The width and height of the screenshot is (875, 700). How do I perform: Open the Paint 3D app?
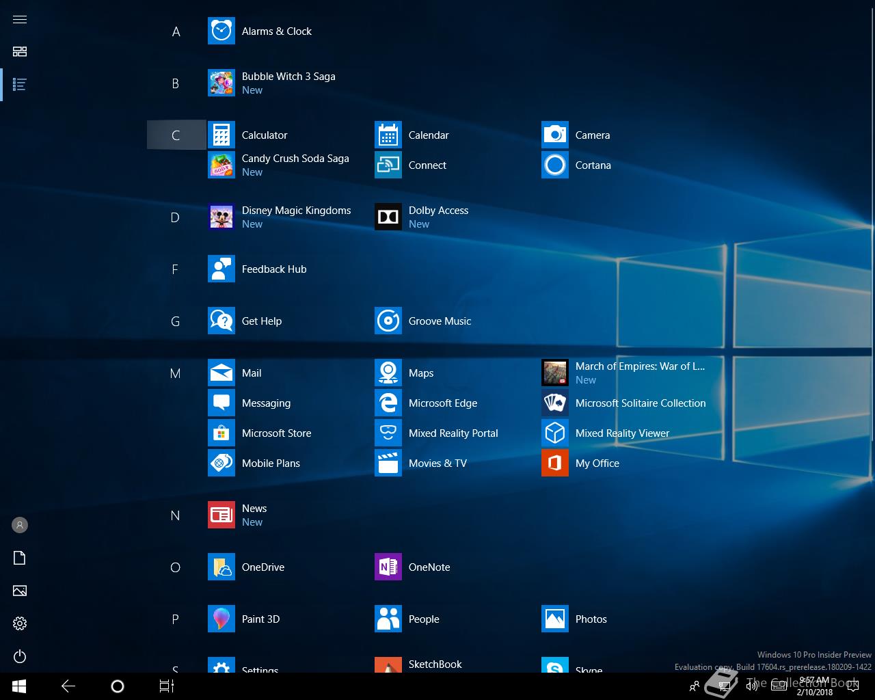coord(245,619)
